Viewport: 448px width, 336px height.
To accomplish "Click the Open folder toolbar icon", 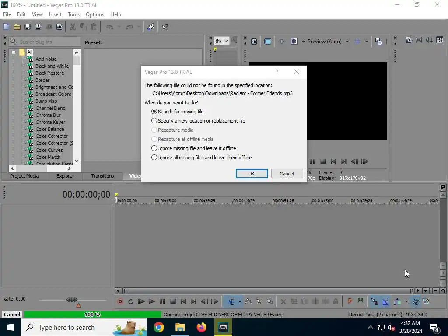I will click(17, 27).
